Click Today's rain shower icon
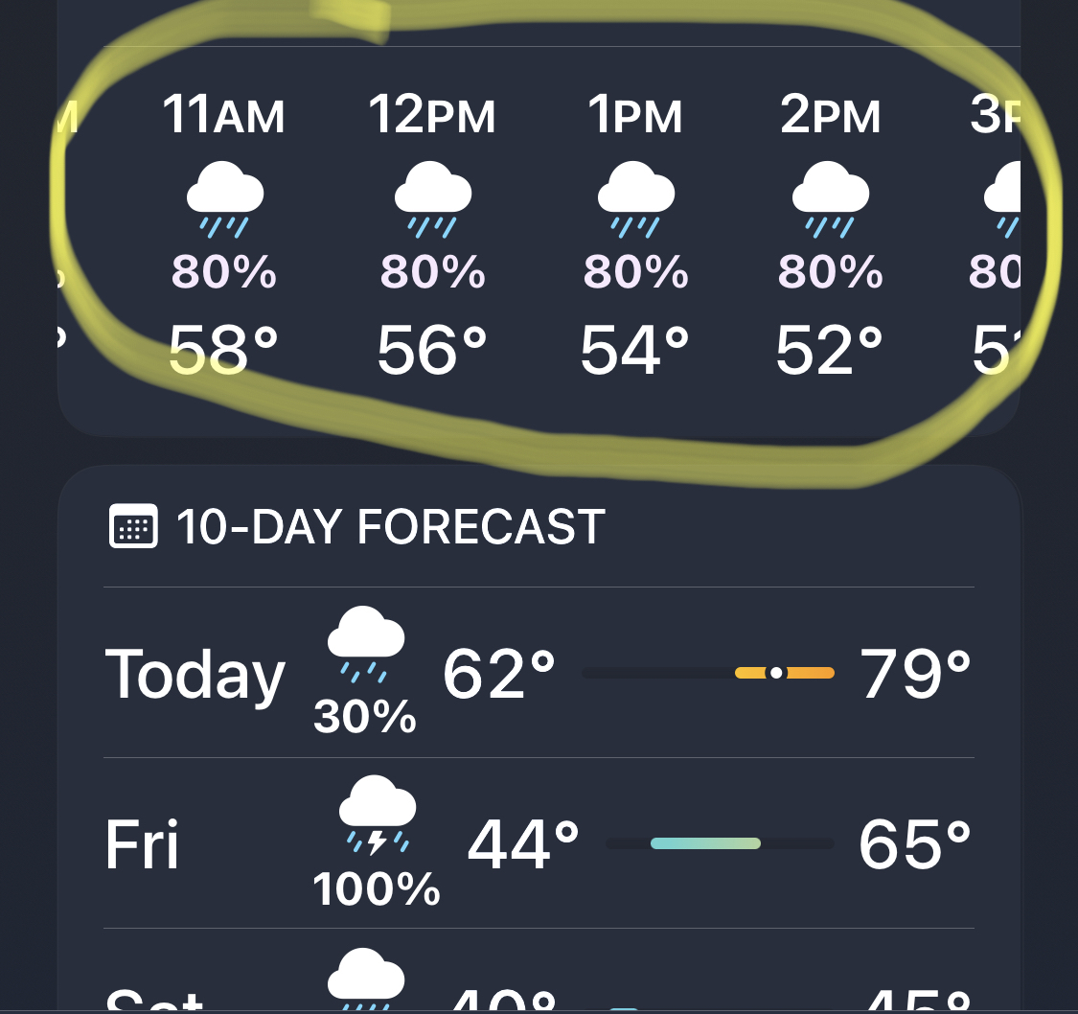Viewport: 1078px width, 1014px height. [365, 645]
